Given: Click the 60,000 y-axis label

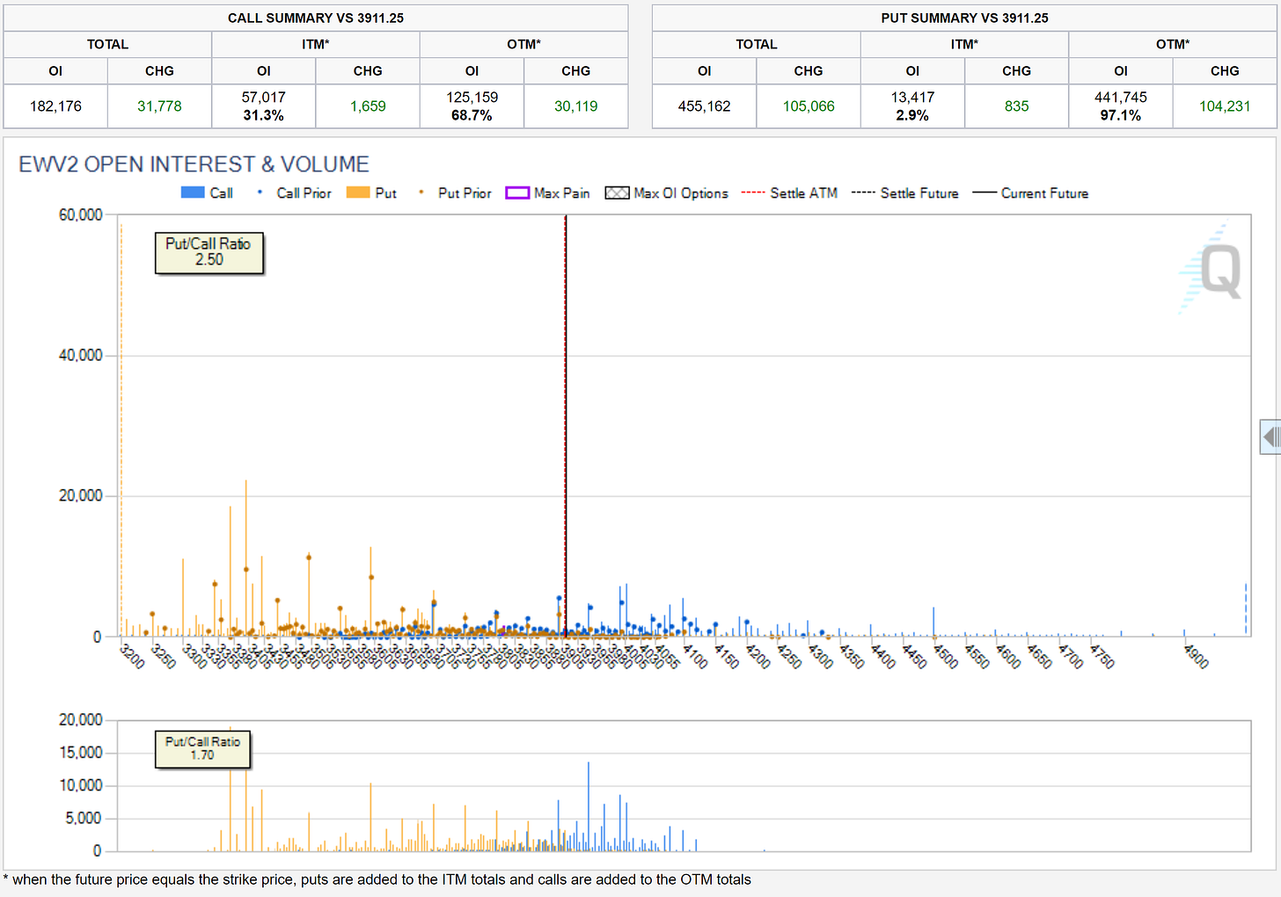Looking at the screenshot, I should tap(81, 215).
